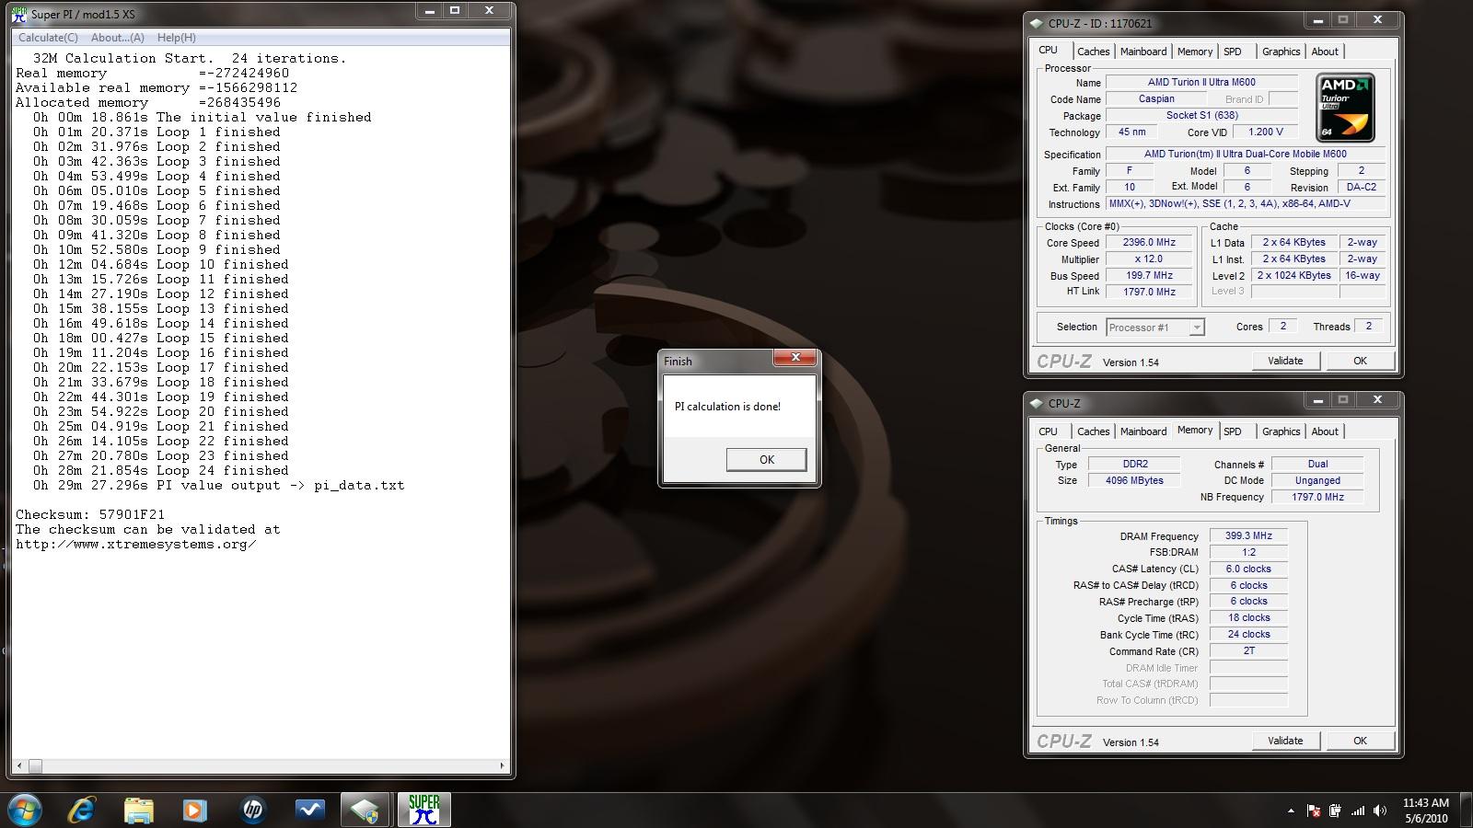Click Super PI horizontal scrollbar left arrow
The height and width of the screenshot is (828, 1473).
[x=20, y=765]
